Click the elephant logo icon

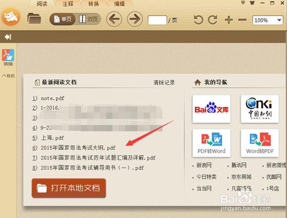click(11, 17)
